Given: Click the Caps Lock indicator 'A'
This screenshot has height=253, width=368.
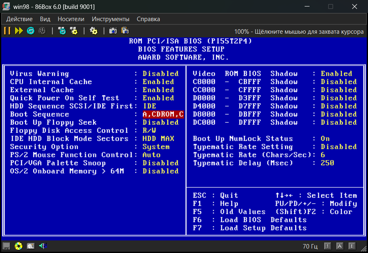Looking at the screenshot, I should point(340,246).
